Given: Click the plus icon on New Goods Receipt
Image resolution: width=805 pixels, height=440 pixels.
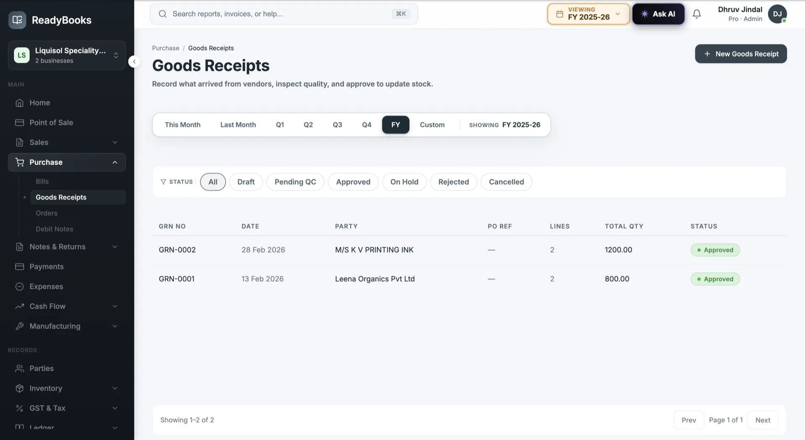Looking at the screenshot, I should coord(707,54).
